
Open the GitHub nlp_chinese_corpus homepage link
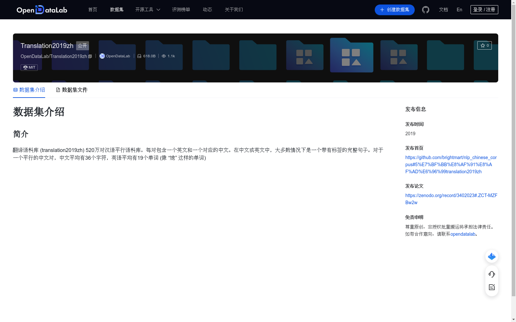pos(451,165)
